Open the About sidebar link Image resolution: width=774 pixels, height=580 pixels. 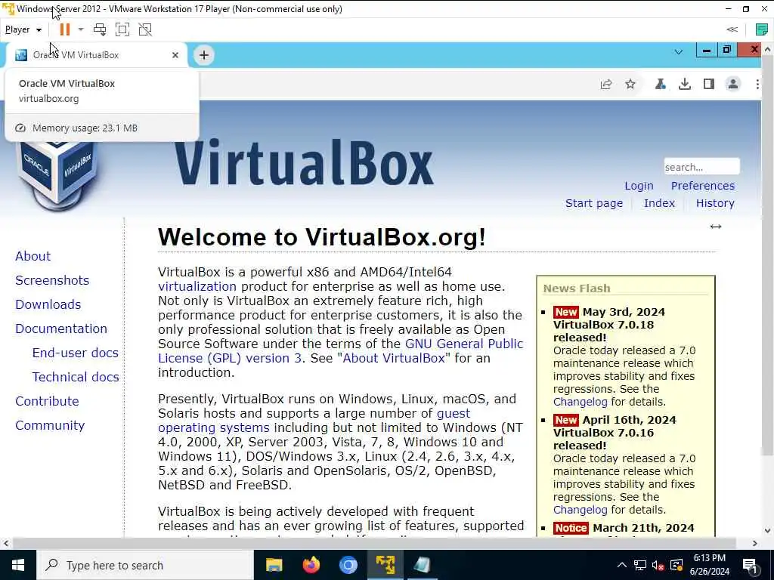[x=33, y=257]
